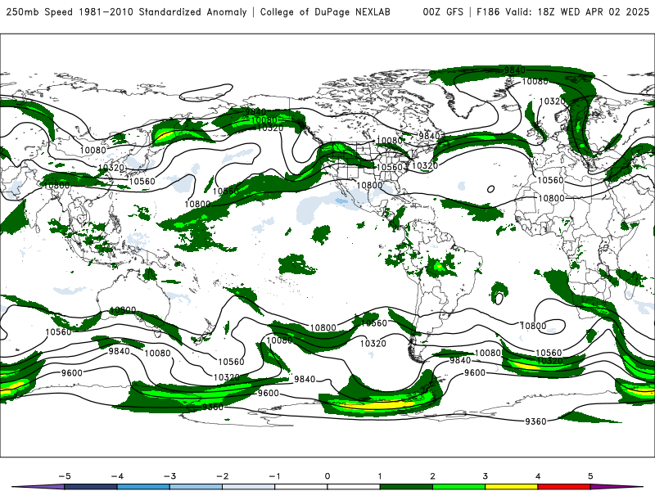This screenshot has width=655, height=491.
Task: Click the red 4 to 5 colorbar segment
Action: (x=564, y=487)
